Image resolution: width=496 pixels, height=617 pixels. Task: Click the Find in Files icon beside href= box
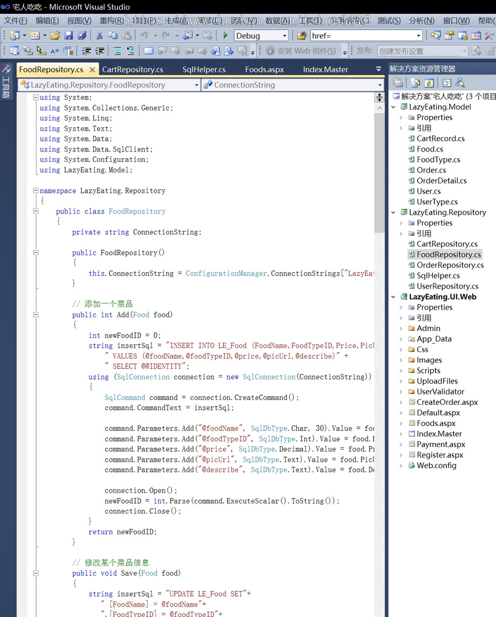coord(301,36)
